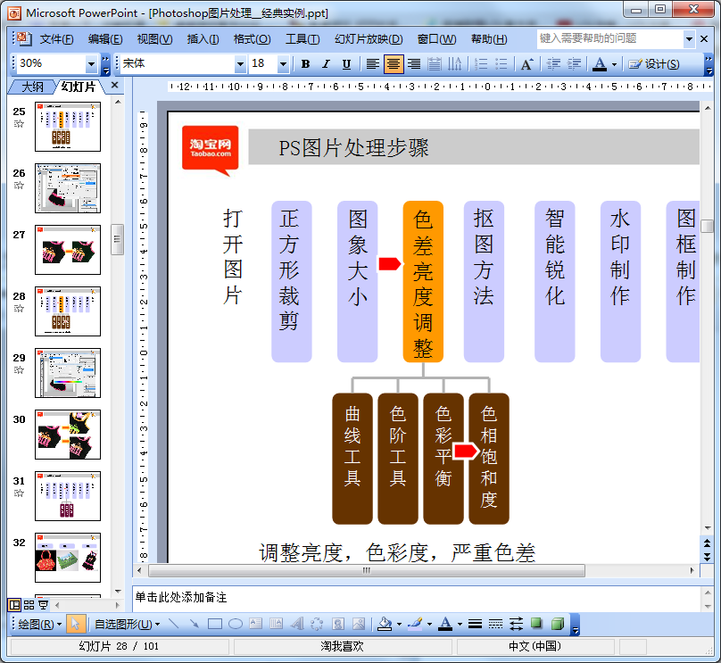
Task: Toggle italic text formatting
Action: [x=324, y=64]
